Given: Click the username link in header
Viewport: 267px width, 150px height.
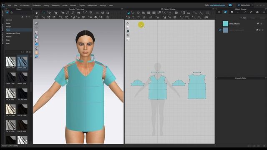Looking at the screenshot, I should coord(217,5).
